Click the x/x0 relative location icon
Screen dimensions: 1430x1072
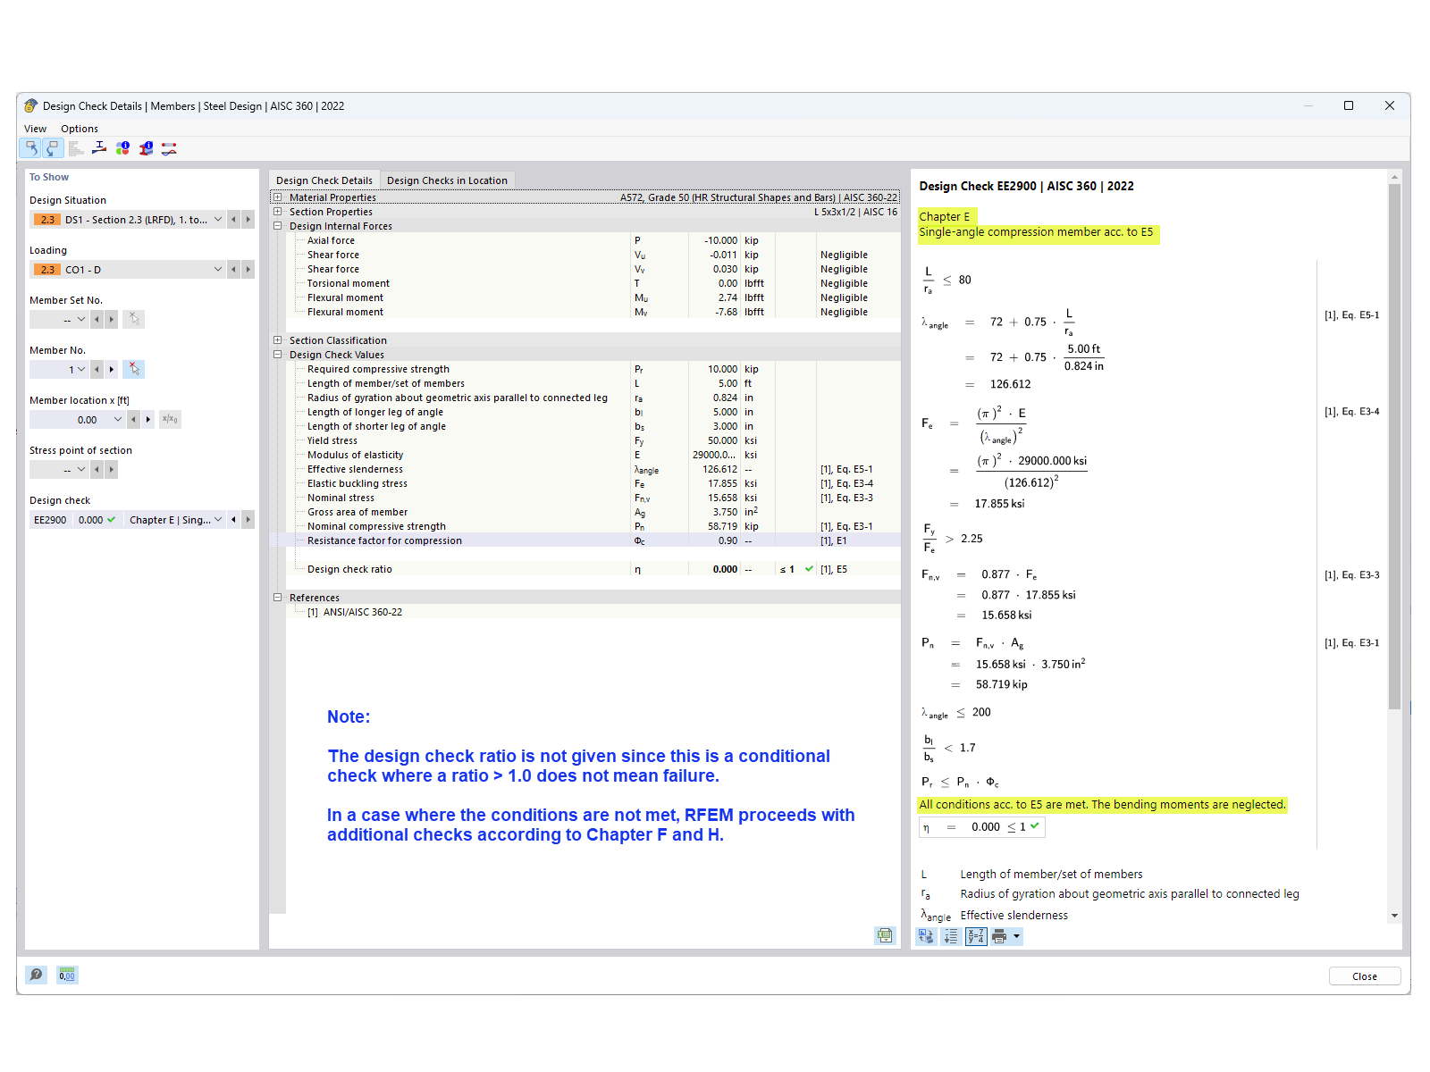(170, 419)
